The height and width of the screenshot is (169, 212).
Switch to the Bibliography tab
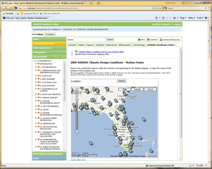coord(125,45)
